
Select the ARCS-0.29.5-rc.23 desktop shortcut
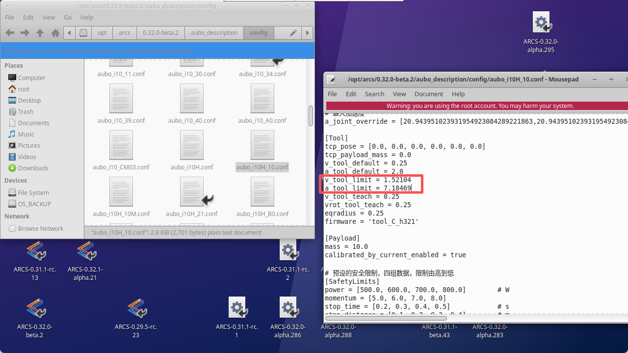pyautogui.click(x=135, y=308)
